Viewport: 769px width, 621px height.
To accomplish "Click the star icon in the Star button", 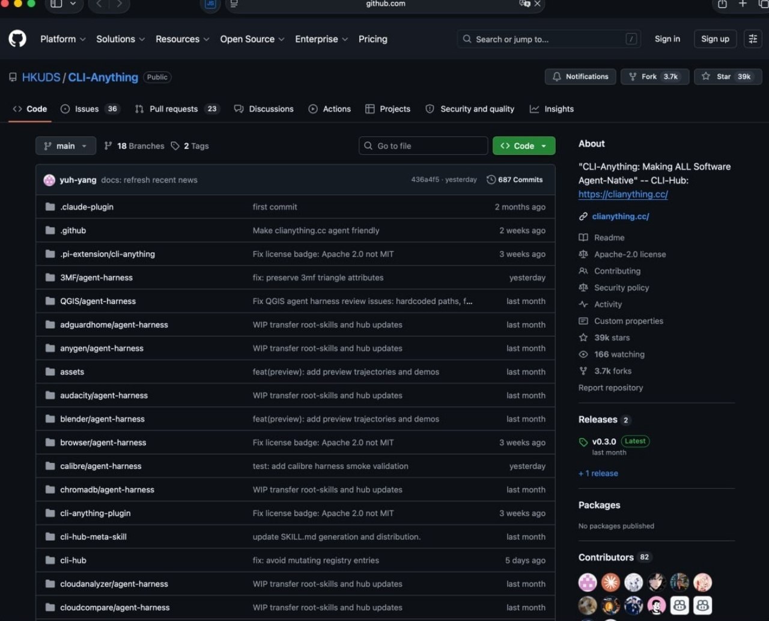I will coord(706,77).
